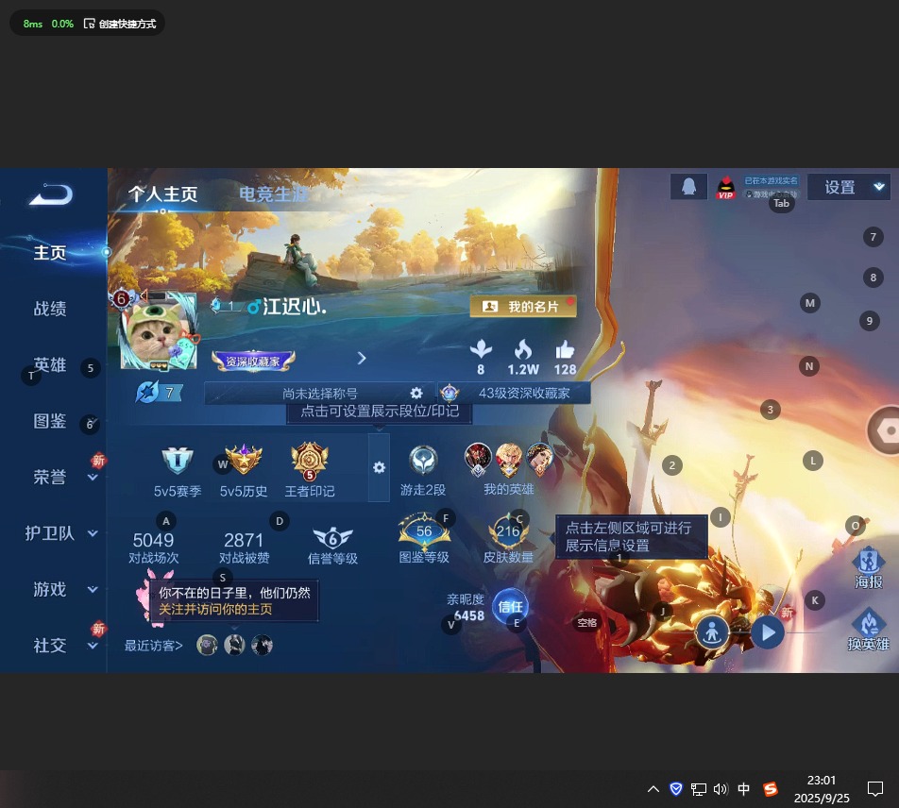
Task: Click the flame popularity icon showing 1.2W
Action: (x=523, y=349)
